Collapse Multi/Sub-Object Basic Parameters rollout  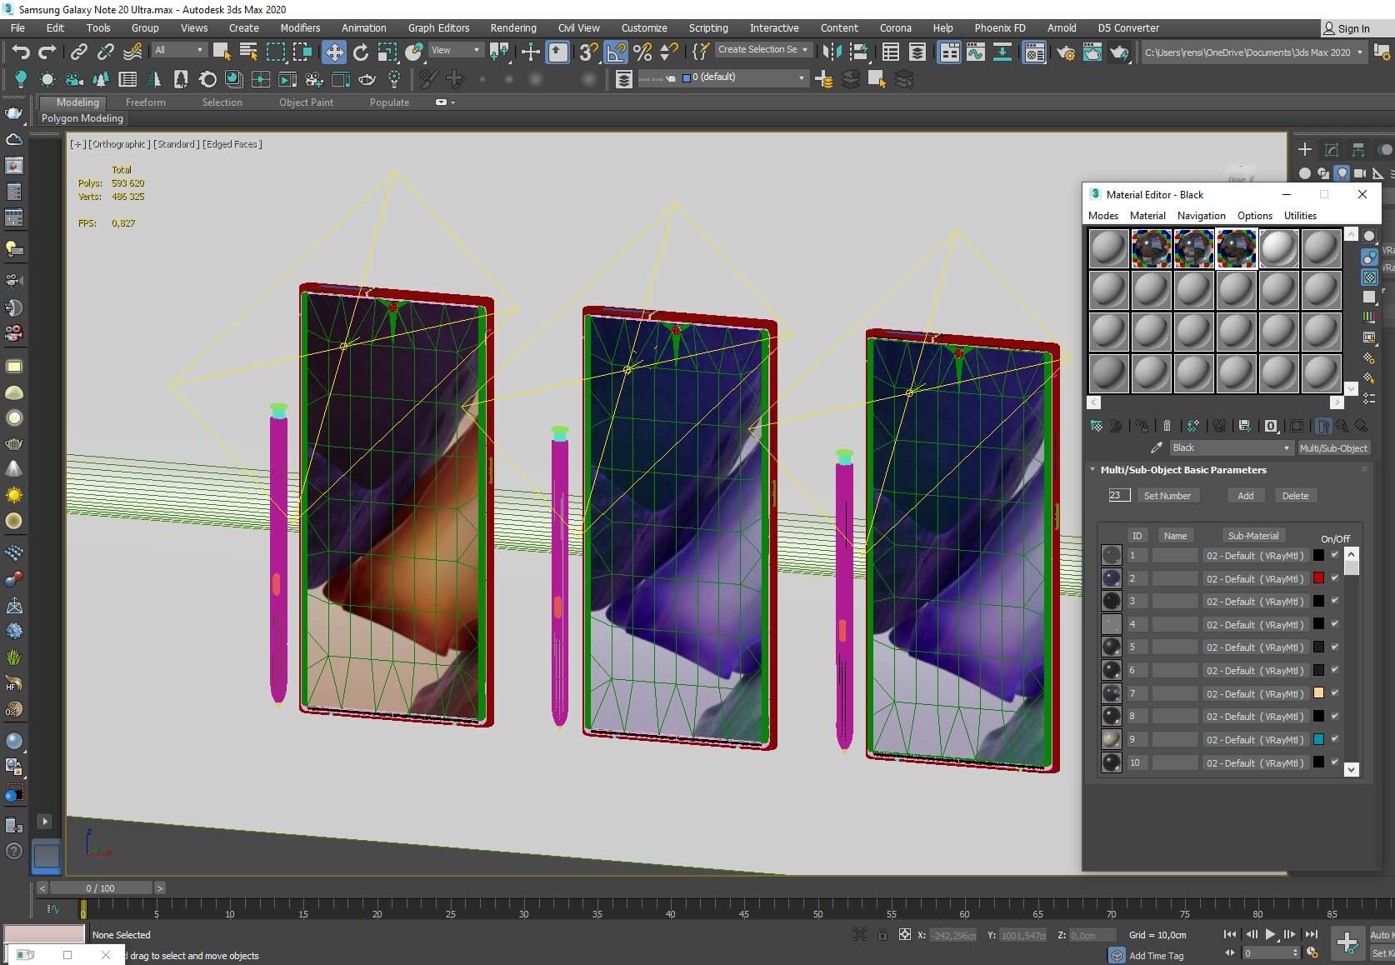click(x=1092, y=469)
